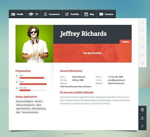The width and height of the screenshot is (150, 137).
Task: Click the address 1234 Street Mountain View
Action: [x=76, y=87]
